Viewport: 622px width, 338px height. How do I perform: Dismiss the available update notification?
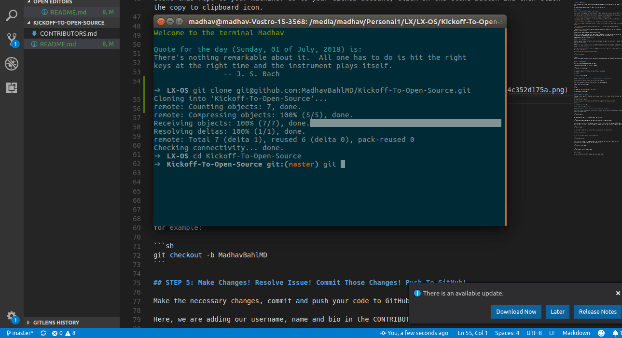(x=618, y=293)
